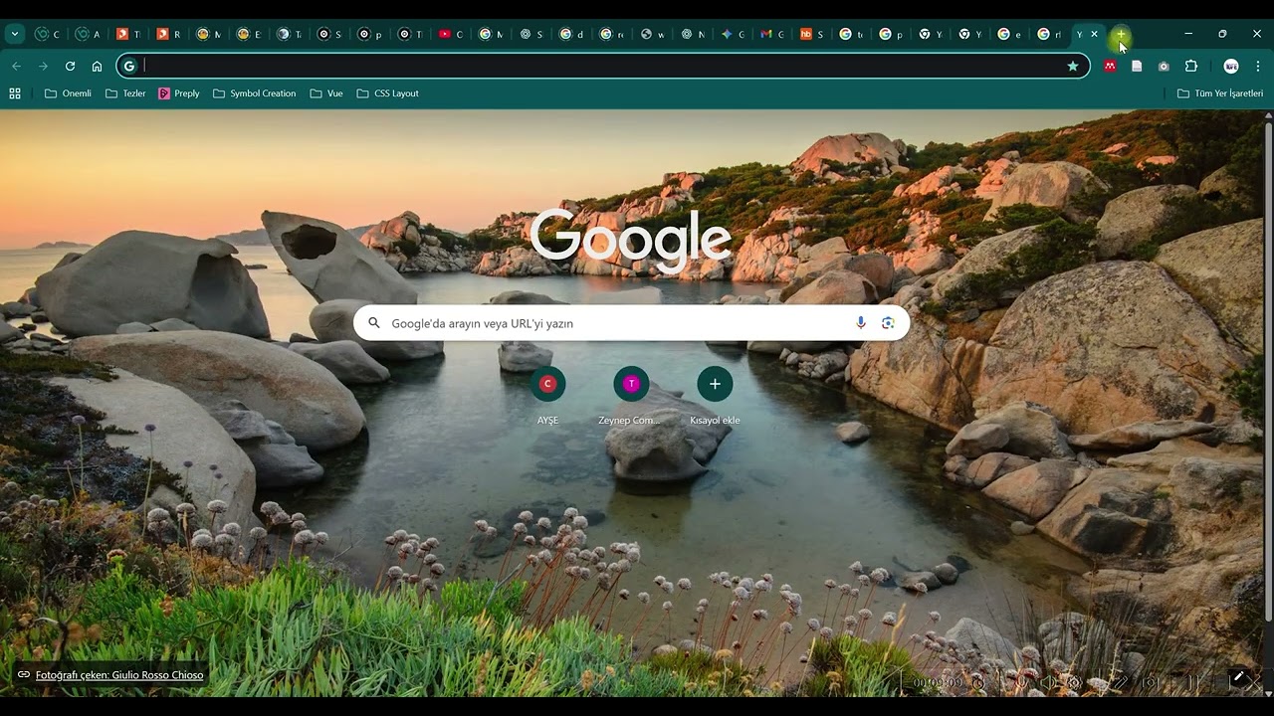The image size is (1274, 716).
Task: Switch to the orange hb tab
Action: tap(812, 34)
